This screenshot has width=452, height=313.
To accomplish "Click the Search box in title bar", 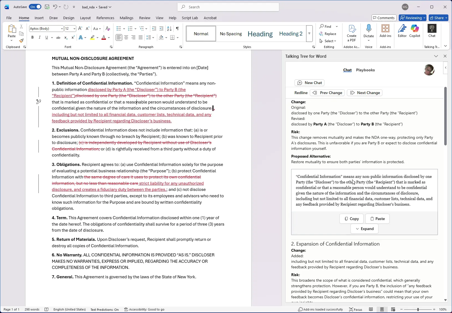I will coord(228,7).
